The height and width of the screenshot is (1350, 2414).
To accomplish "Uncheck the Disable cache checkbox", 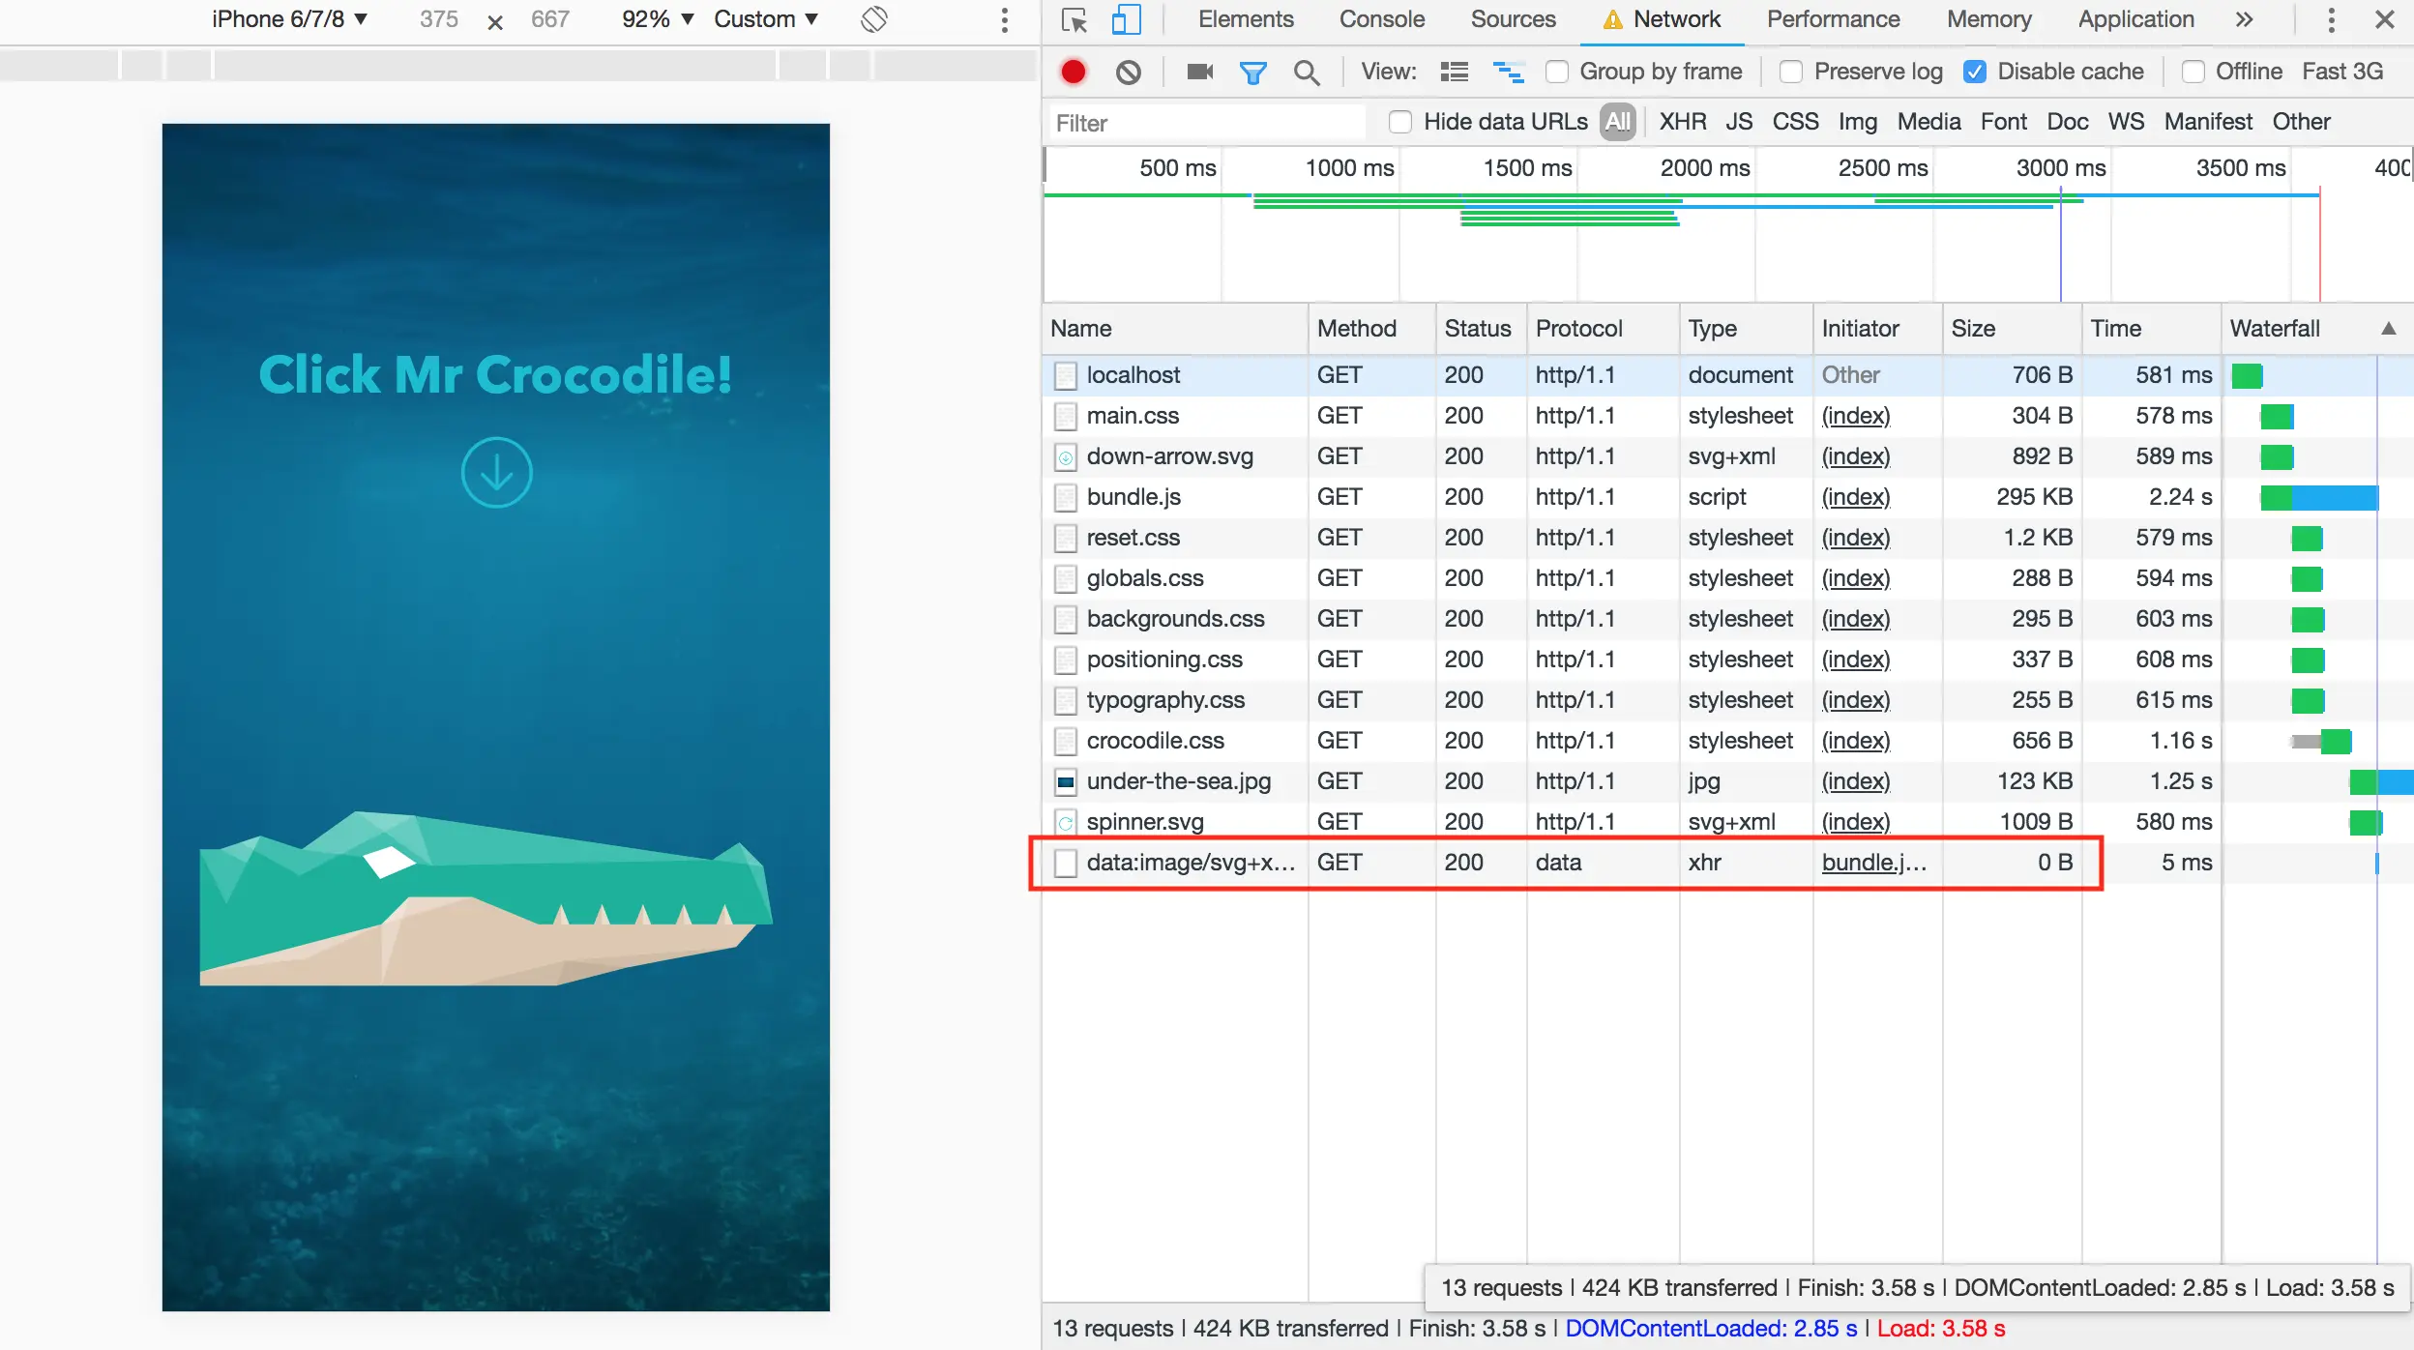I will (1975, 73).
